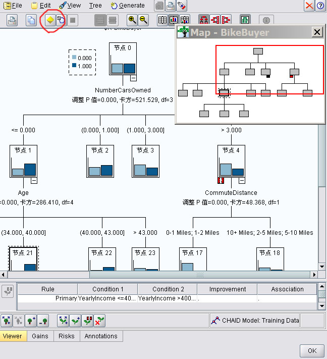327x359 pixels.
Task: Select tree node 节点 21
Action: [23, 259]
